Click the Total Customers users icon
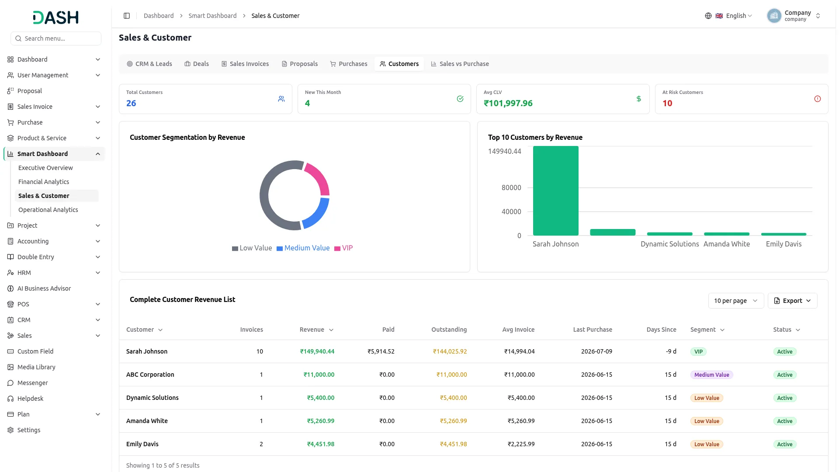This screenshot has width=839, height=472. point(281,99)
